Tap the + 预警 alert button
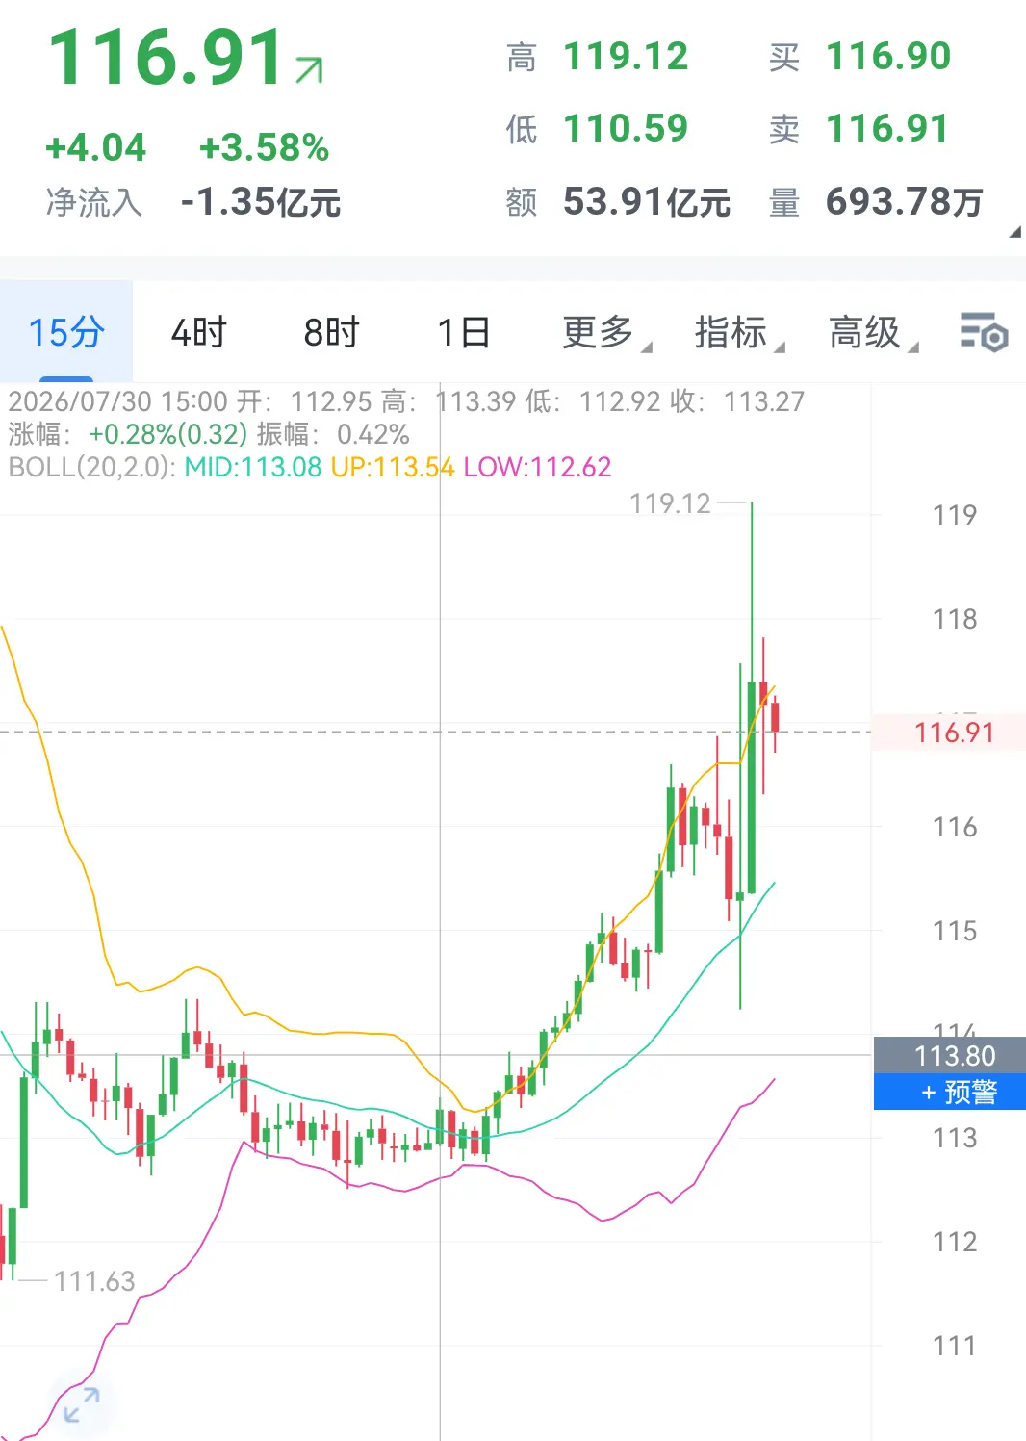1026x1441 pixels. (x=950, y=1093)
